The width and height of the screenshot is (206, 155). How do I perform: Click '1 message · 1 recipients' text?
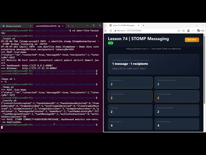pyautogui.click(x=130, y=64)
